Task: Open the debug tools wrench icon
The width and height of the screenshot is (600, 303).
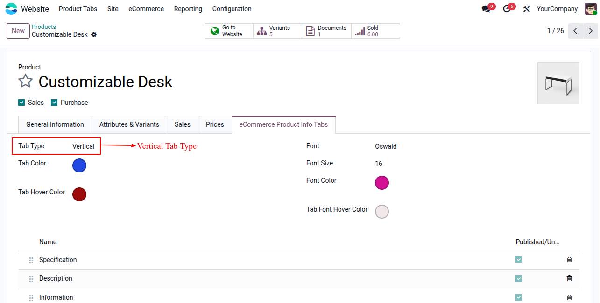Action: tap(527, 9)
